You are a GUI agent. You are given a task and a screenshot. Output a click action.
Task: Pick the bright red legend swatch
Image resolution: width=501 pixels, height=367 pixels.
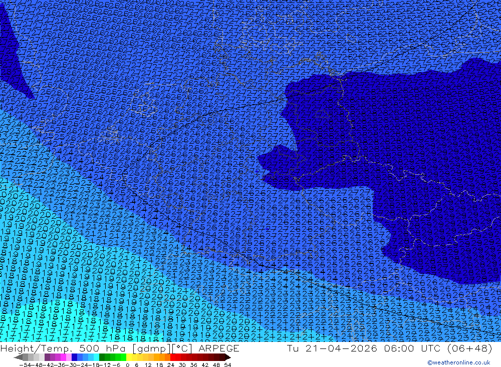(x=173, y=357)
